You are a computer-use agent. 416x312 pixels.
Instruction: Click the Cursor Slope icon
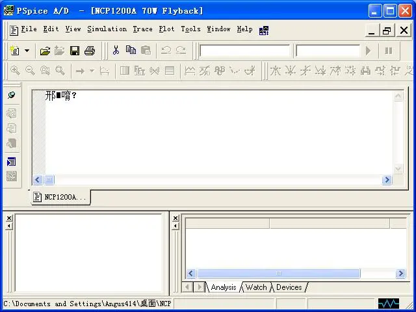[x=305, y=71]
